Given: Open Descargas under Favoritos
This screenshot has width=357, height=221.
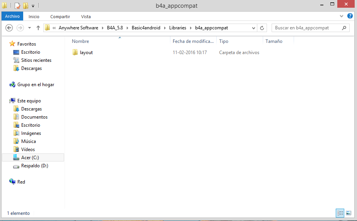Looking at the screenshot, I should [x=31, y=68].
